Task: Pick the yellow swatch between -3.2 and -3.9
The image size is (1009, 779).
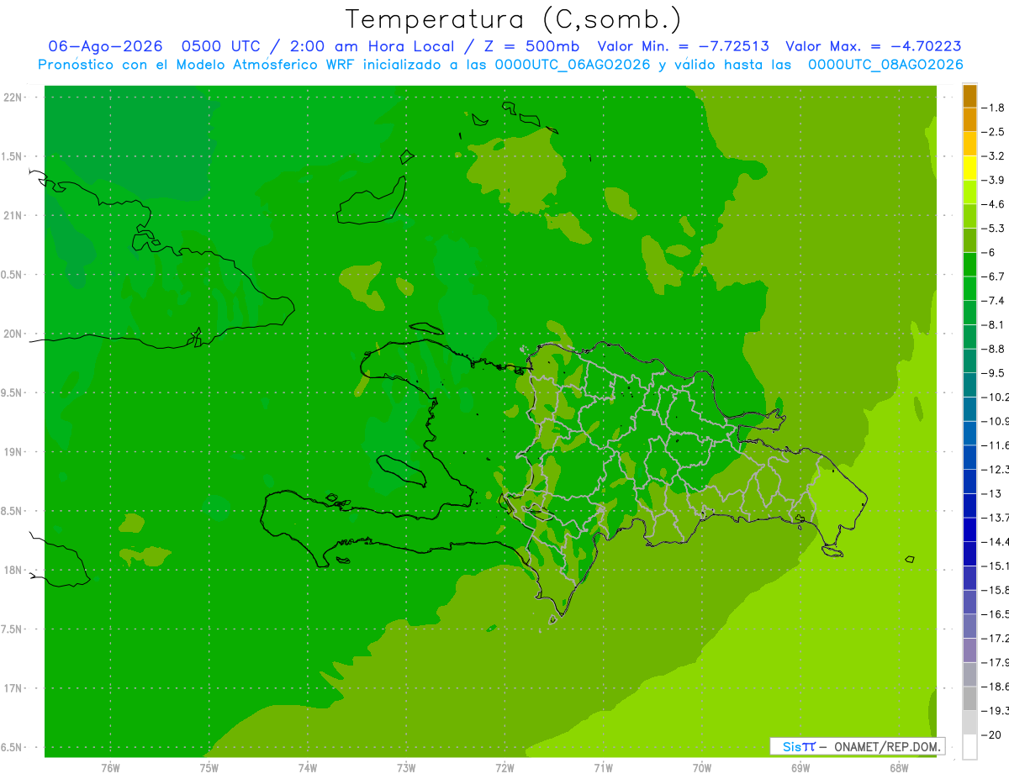Action: (969, 168)
